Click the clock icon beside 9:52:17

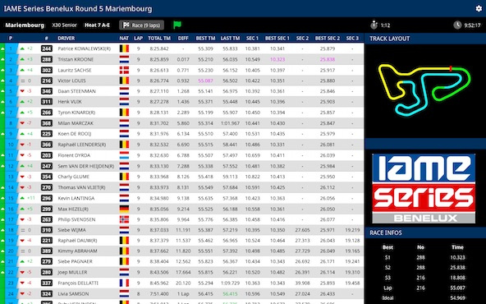[457, 25]
